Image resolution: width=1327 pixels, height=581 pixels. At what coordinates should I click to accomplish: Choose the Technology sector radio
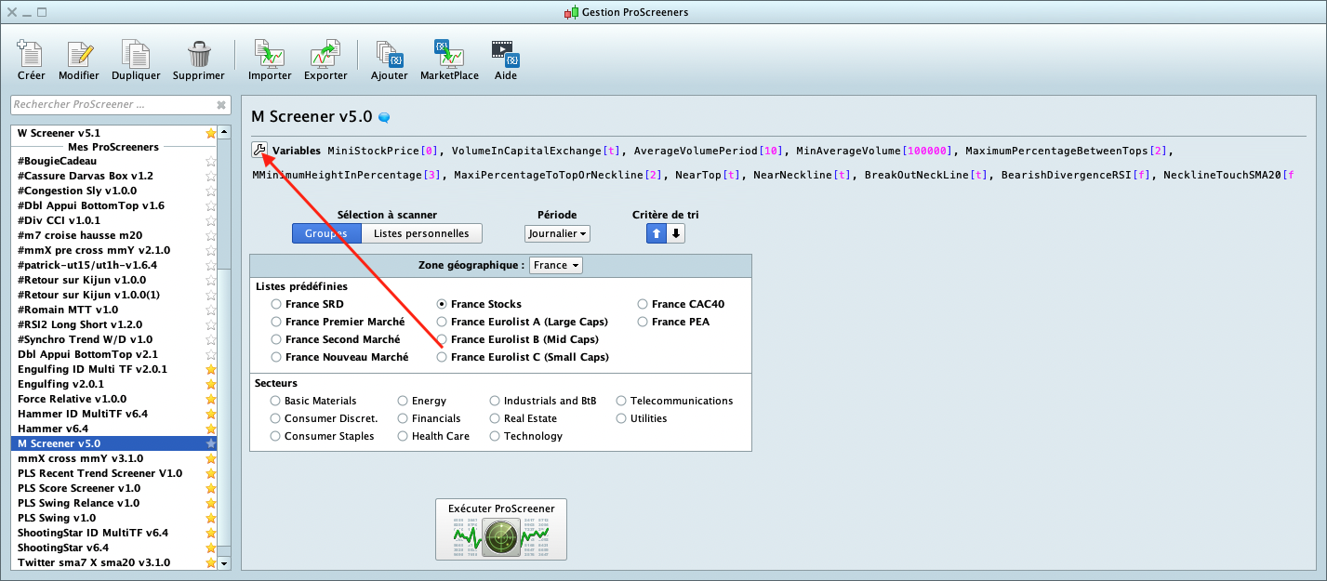tap(495, 436)
